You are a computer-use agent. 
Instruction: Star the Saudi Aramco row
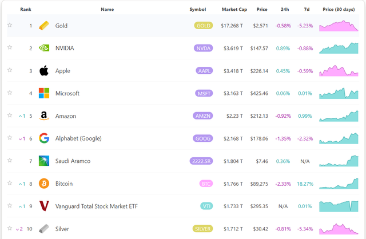[x=10, y=160]
